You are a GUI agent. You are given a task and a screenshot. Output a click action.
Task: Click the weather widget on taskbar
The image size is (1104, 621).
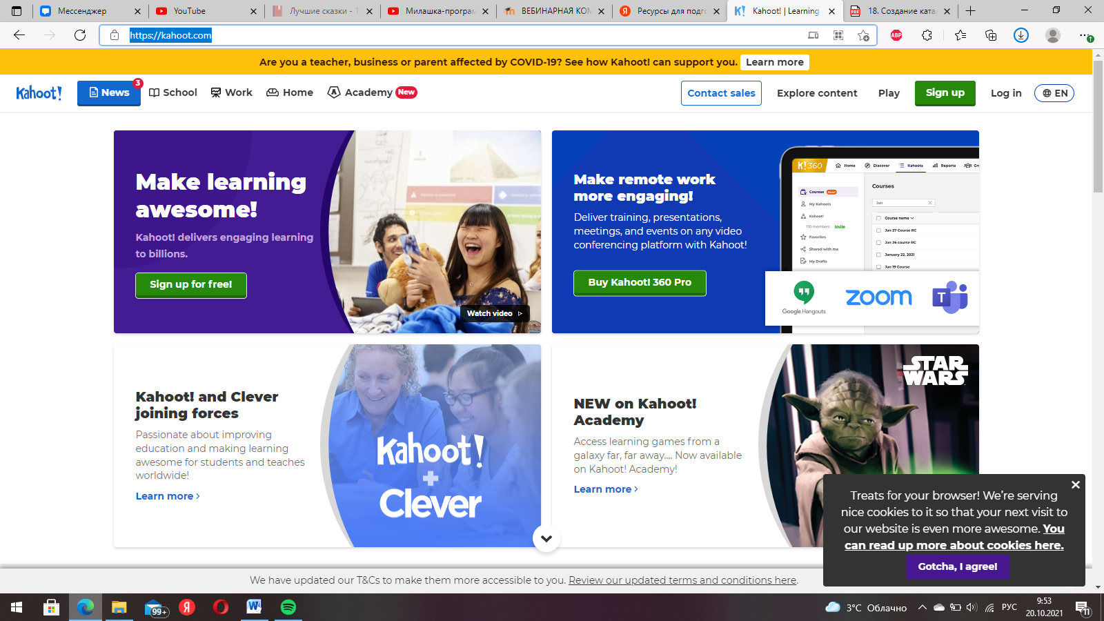866,607
